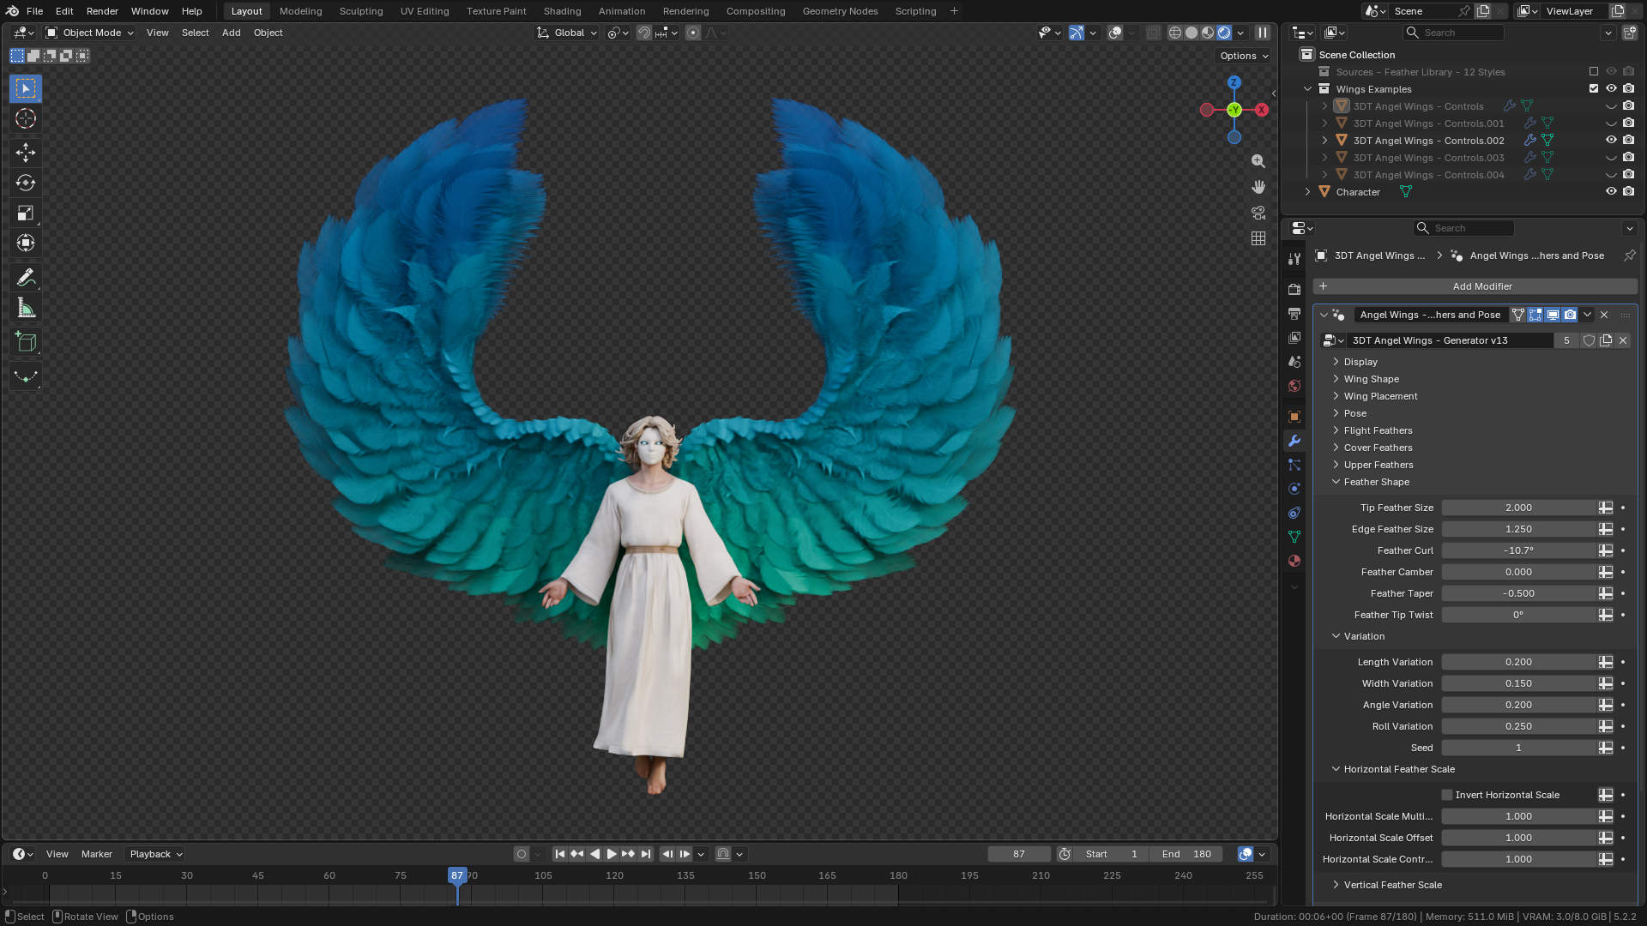Open Modifiers wrench properties tab
This screenshot has width=1647, height=926.
click(1294, 441)
